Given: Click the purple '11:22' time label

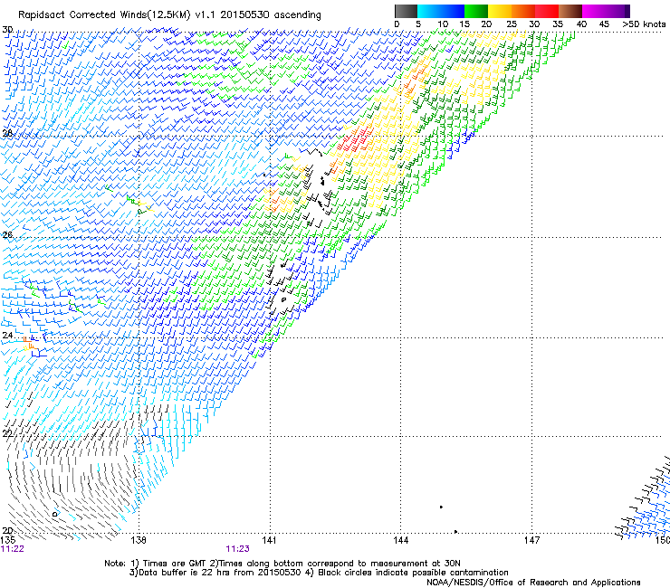Looking at the screenshot, I should [x=13, y=549].
